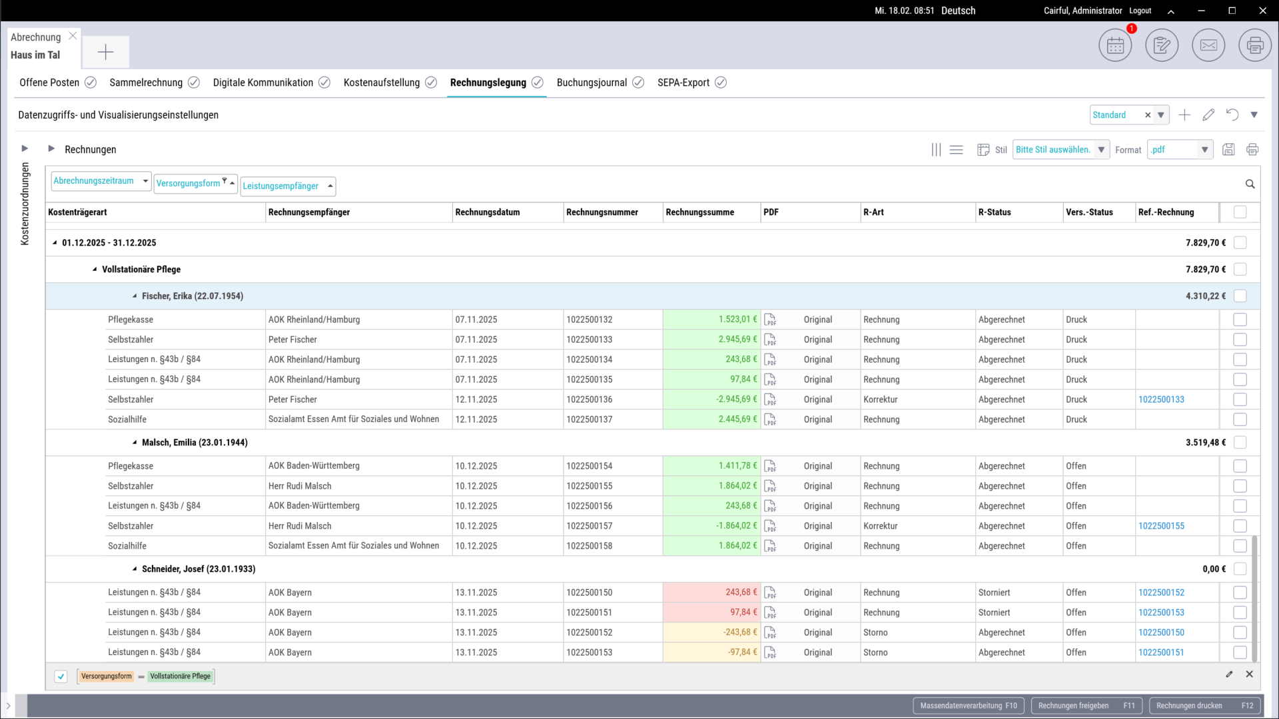The width and height of the screenshot is (1279, 719).
Task: Click the vertical scrollbar of the invoice table
Action: 1254,599
